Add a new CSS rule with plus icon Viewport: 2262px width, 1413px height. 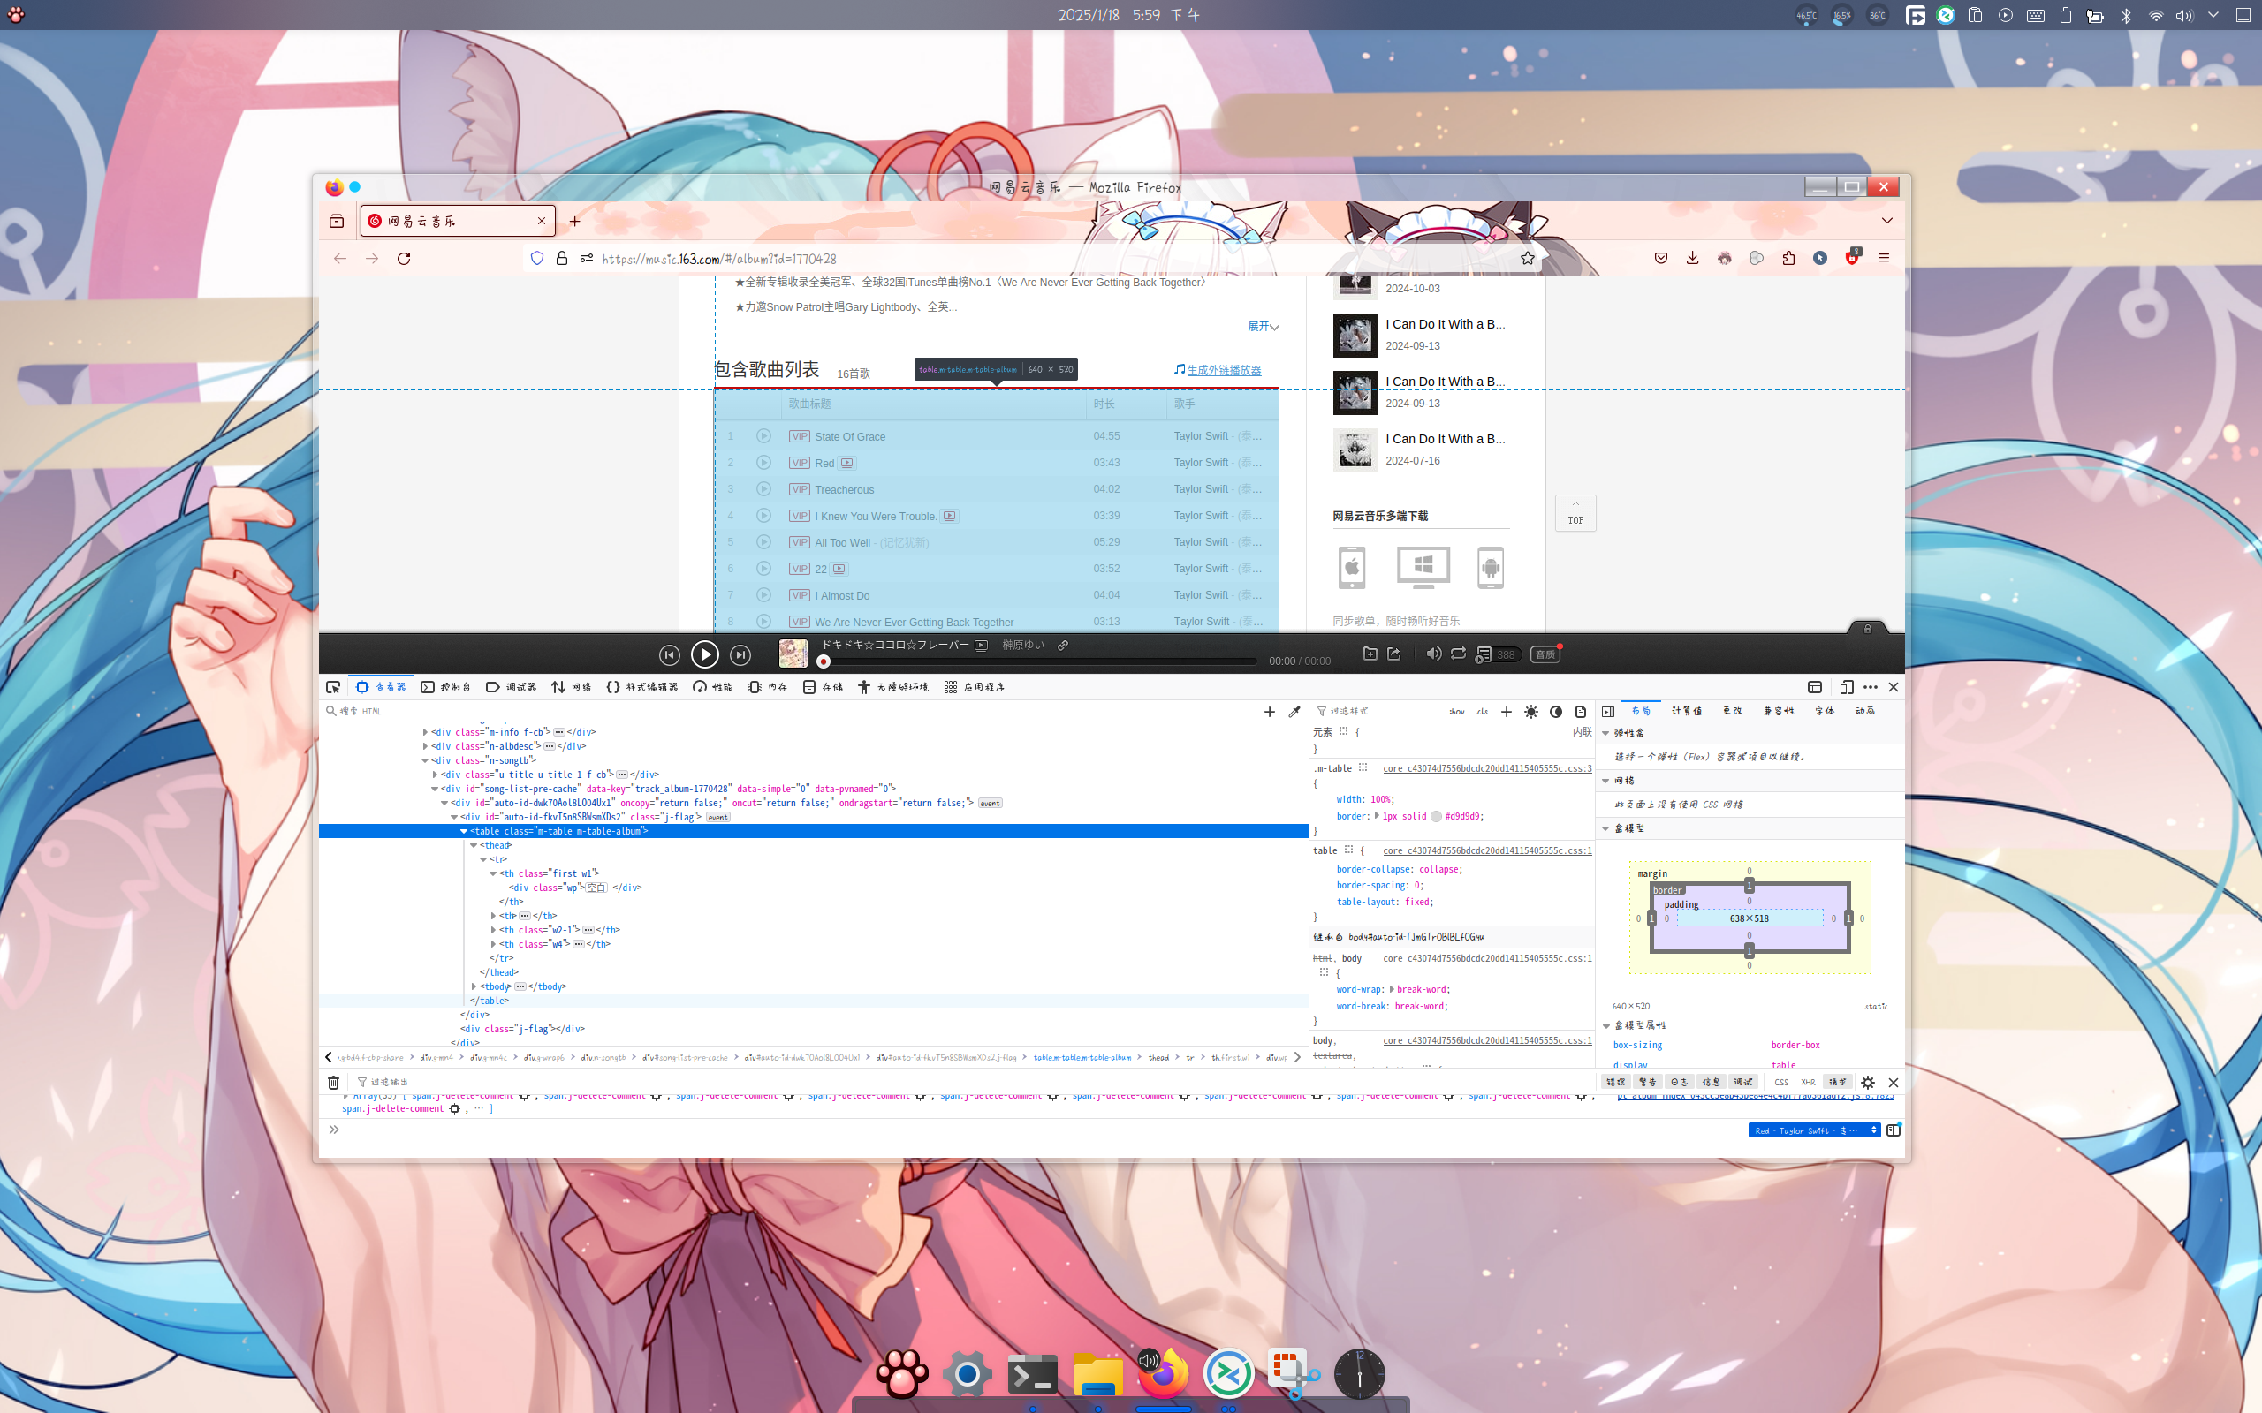1506,712
